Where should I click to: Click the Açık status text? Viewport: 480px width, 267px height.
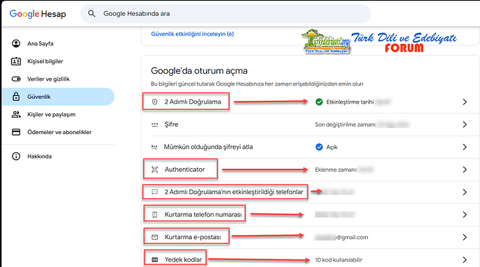click(x=332, y=147)
